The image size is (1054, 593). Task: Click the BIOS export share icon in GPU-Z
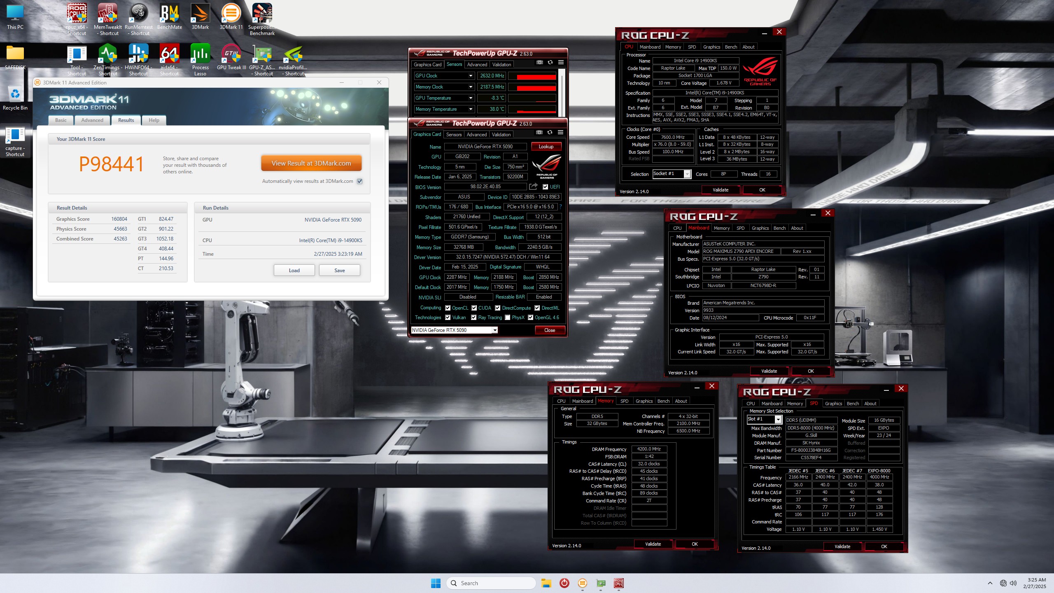534,187
